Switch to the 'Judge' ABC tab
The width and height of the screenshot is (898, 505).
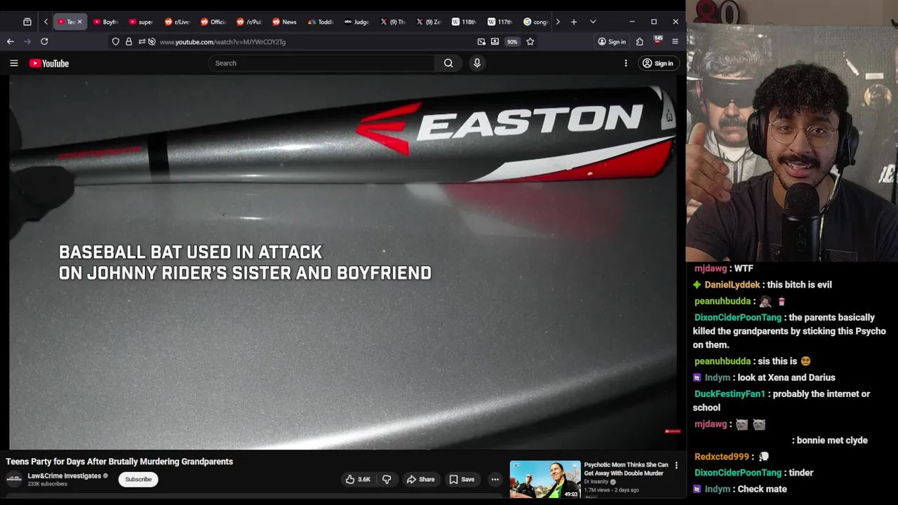coord(356,22)
